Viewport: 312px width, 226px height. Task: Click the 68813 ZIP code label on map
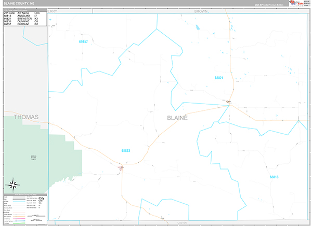point(274,177)
